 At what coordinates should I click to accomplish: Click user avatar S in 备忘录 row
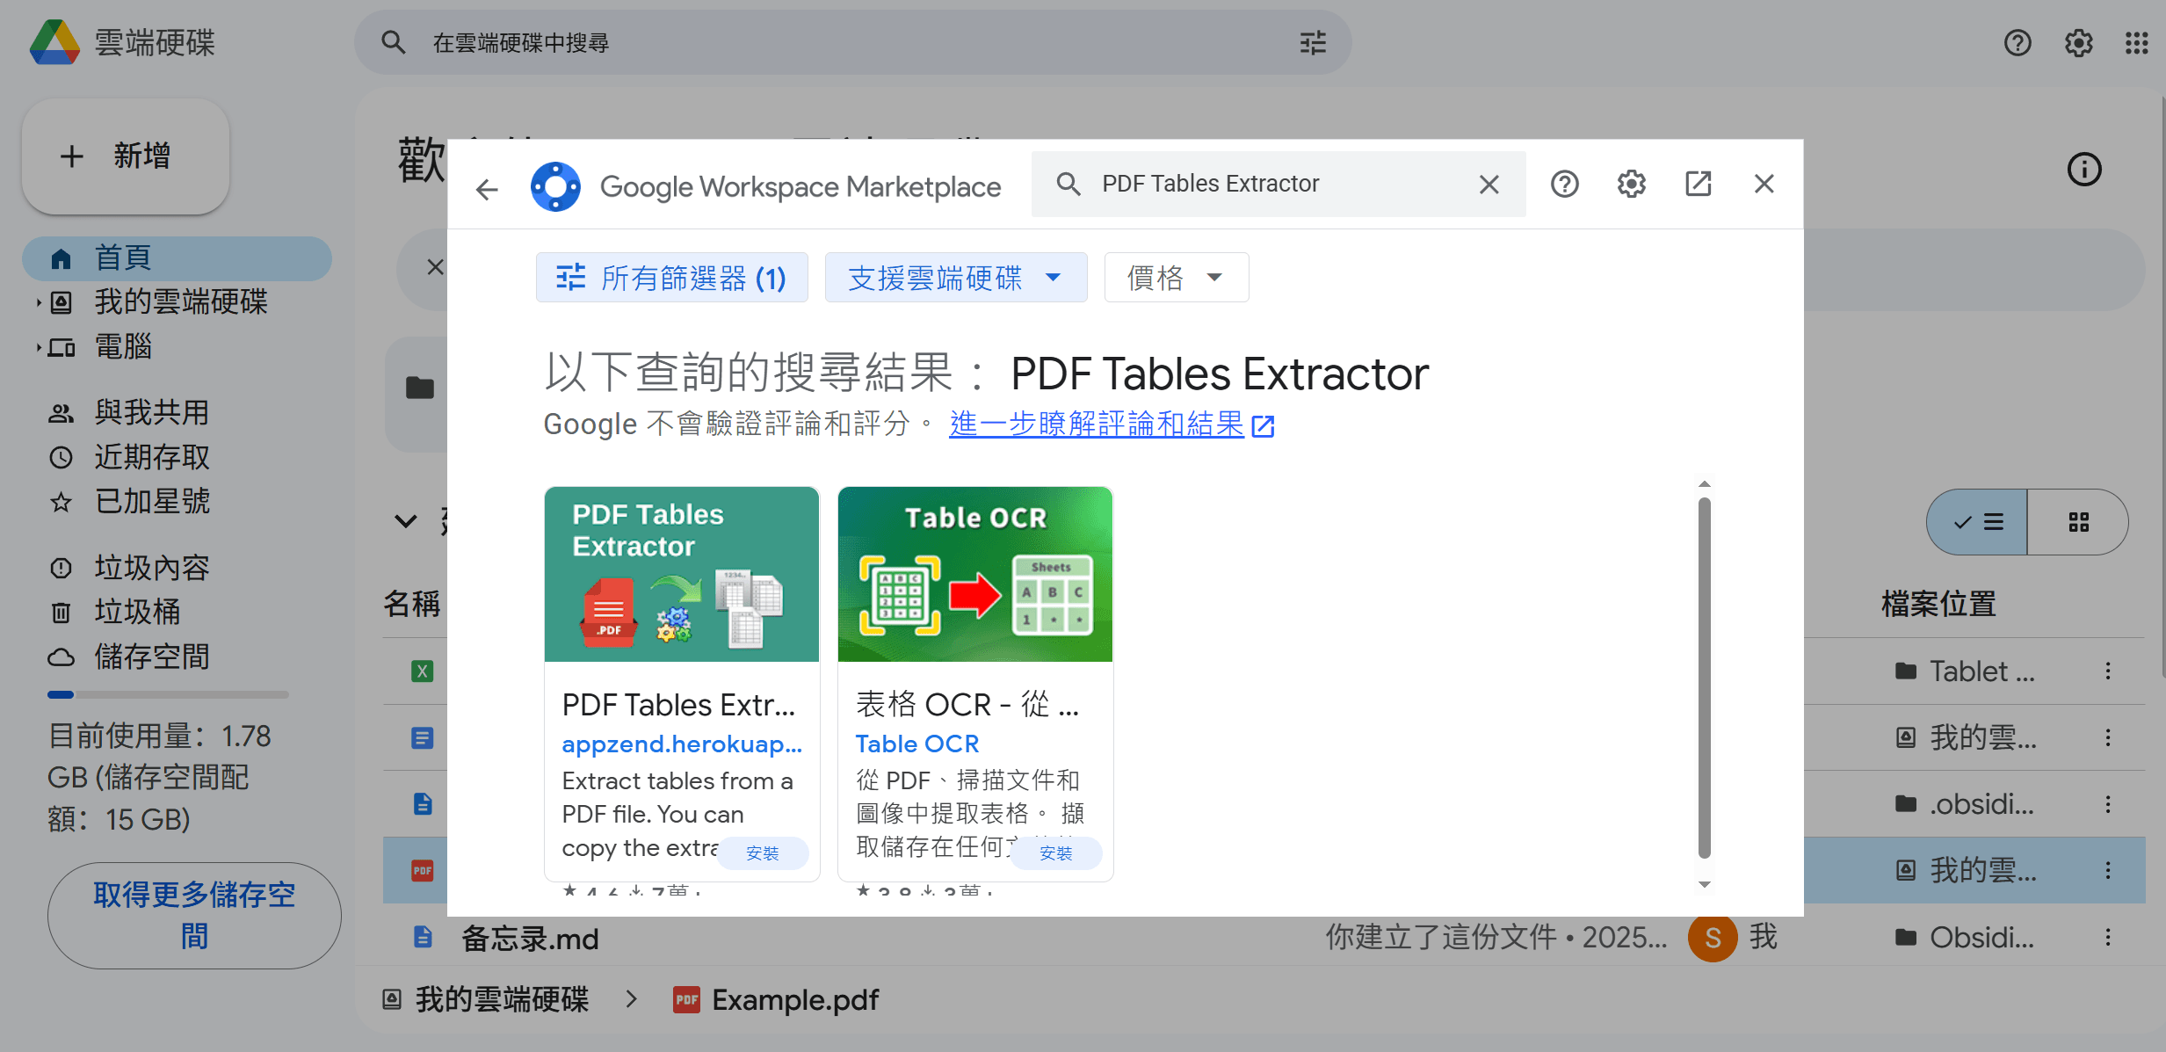coord(1712,938)
